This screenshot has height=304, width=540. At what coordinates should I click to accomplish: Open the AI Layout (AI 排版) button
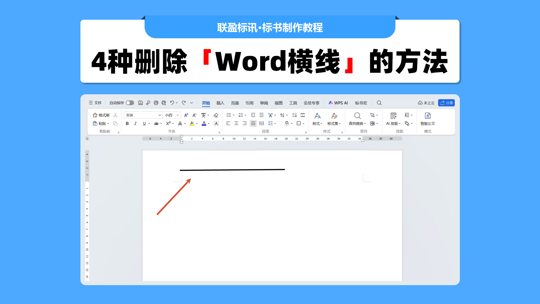coord(393,119)
